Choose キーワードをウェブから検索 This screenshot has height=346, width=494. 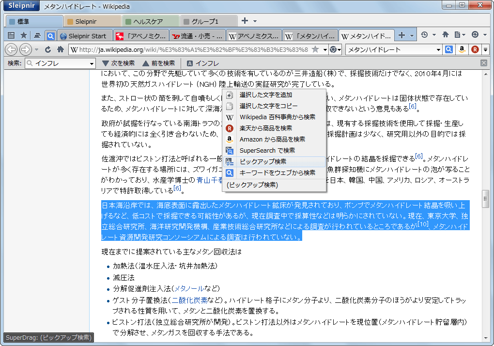pyautogui.click(x=274, y=173)
